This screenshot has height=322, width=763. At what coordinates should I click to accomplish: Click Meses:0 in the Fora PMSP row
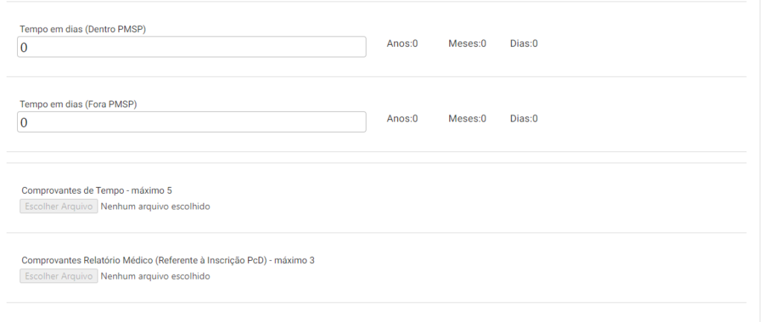(467, 119)
